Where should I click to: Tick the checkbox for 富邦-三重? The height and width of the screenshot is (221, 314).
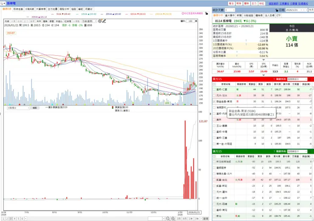click(x=214, y=138)
